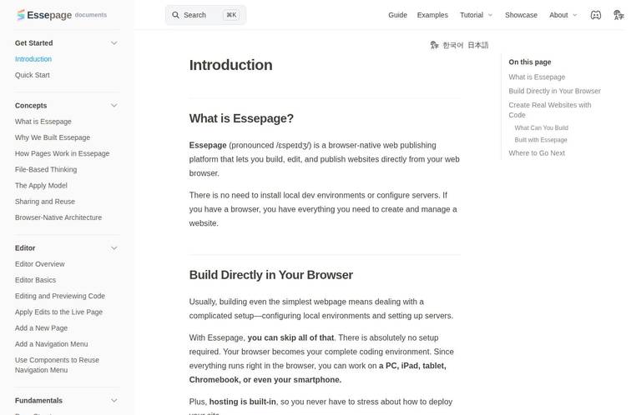
Task: Open the Discord link icon
Action: (596, 15)
